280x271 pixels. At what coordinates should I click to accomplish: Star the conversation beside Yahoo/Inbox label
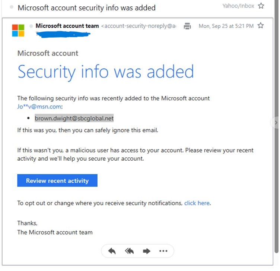tap(261, 6)
